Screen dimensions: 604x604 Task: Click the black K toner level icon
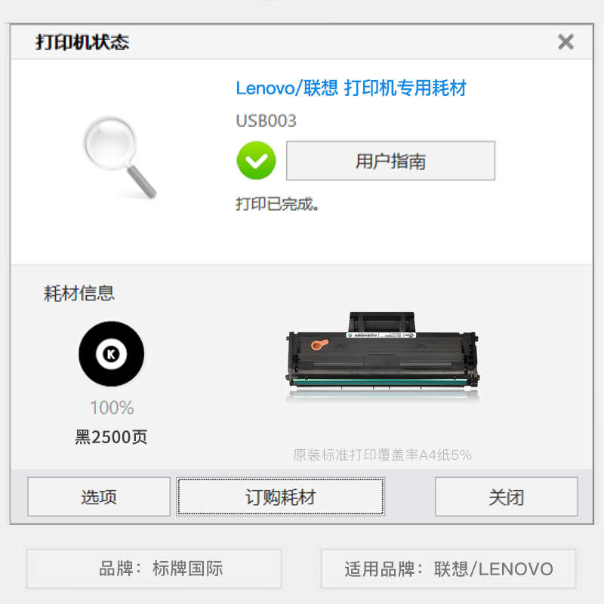(x=111, y=353)
